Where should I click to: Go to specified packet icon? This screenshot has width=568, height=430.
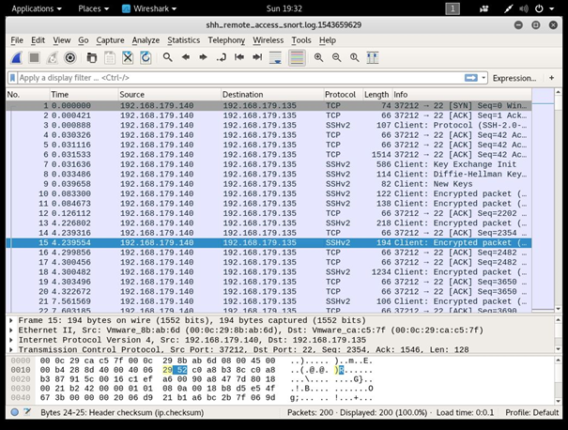[x=221, y=57]
